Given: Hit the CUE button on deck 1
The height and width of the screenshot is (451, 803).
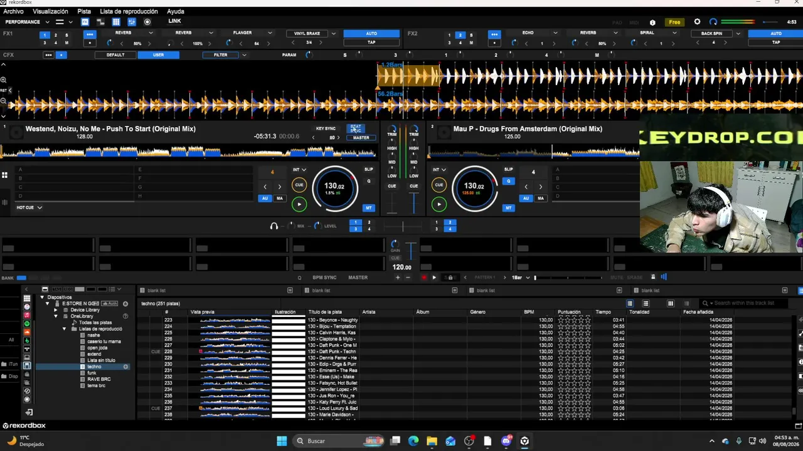Looking at the screenshot, I should pos(299,185).
